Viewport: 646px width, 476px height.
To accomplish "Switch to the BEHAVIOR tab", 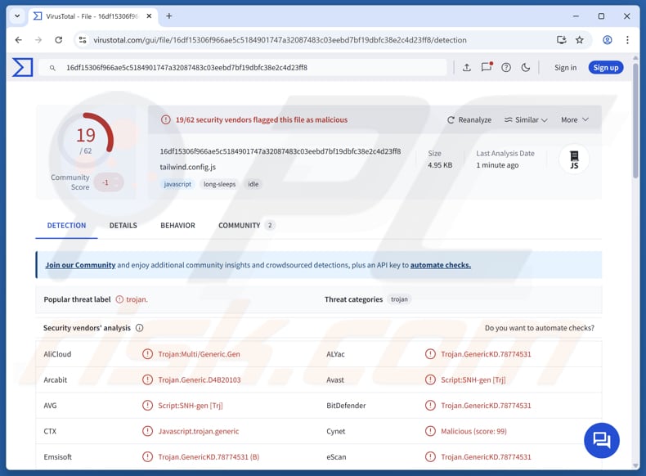I will point(177,226).
